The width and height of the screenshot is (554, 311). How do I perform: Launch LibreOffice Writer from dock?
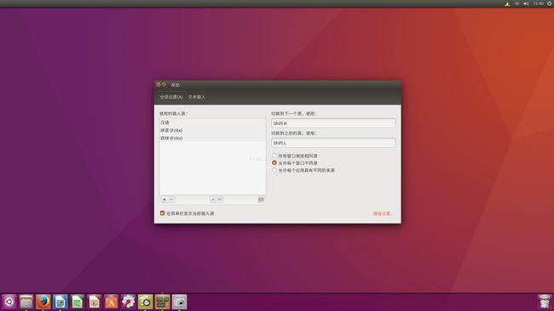point(60,302)
